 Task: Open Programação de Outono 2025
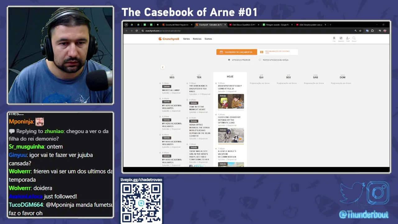(x=277, y=52)
